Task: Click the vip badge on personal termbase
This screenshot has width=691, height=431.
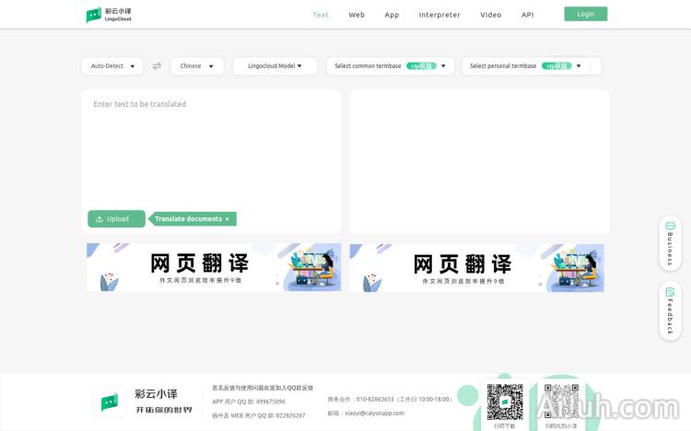Action: (x=556, y=66)
